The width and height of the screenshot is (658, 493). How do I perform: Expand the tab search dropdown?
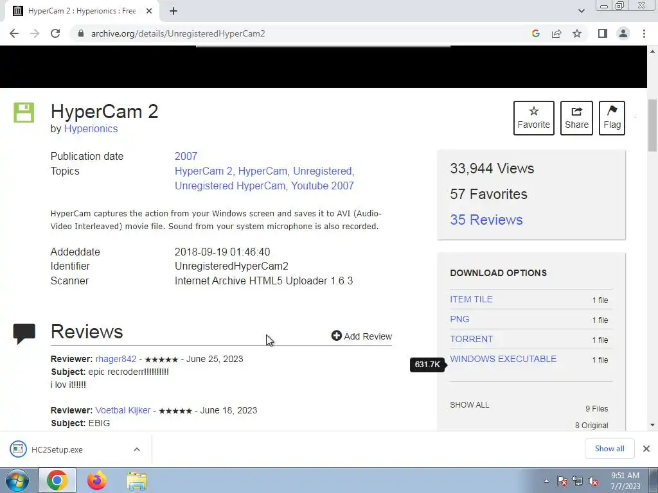click(x=581, y=11)
